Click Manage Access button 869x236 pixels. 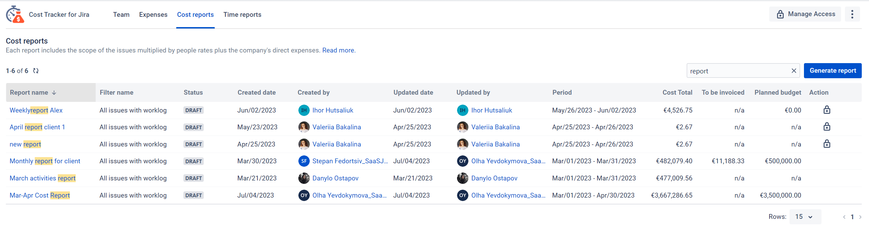805,14
